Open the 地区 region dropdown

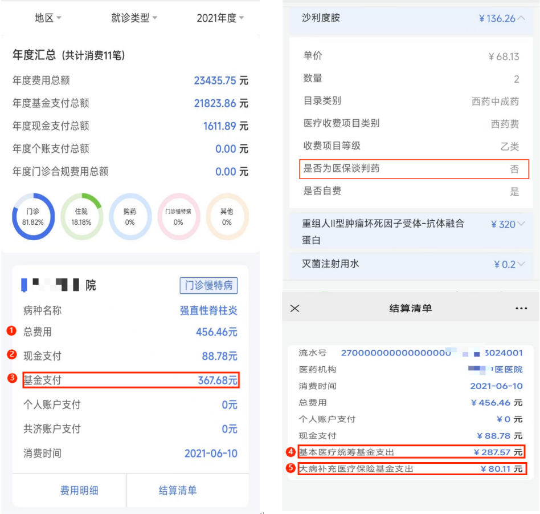coord(48,18)
